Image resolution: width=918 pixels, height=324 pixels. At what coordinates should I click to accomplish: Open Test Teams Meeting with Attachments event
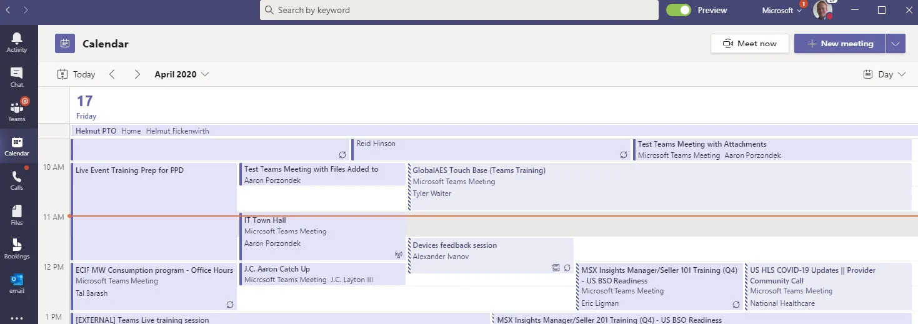(x=772, y=149)
